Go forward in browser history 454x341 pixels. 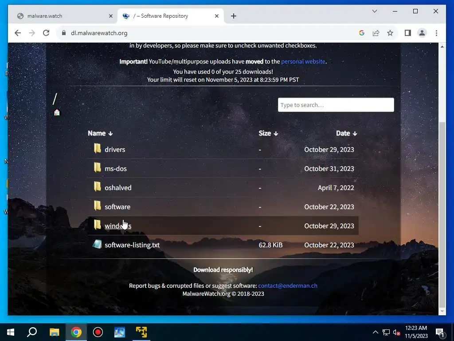click(x=32, y=33)
